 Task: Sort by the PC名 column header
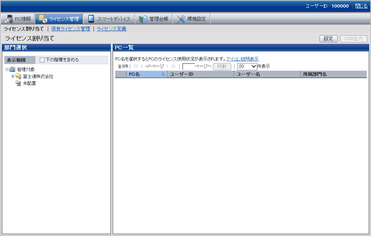(147, 74)
